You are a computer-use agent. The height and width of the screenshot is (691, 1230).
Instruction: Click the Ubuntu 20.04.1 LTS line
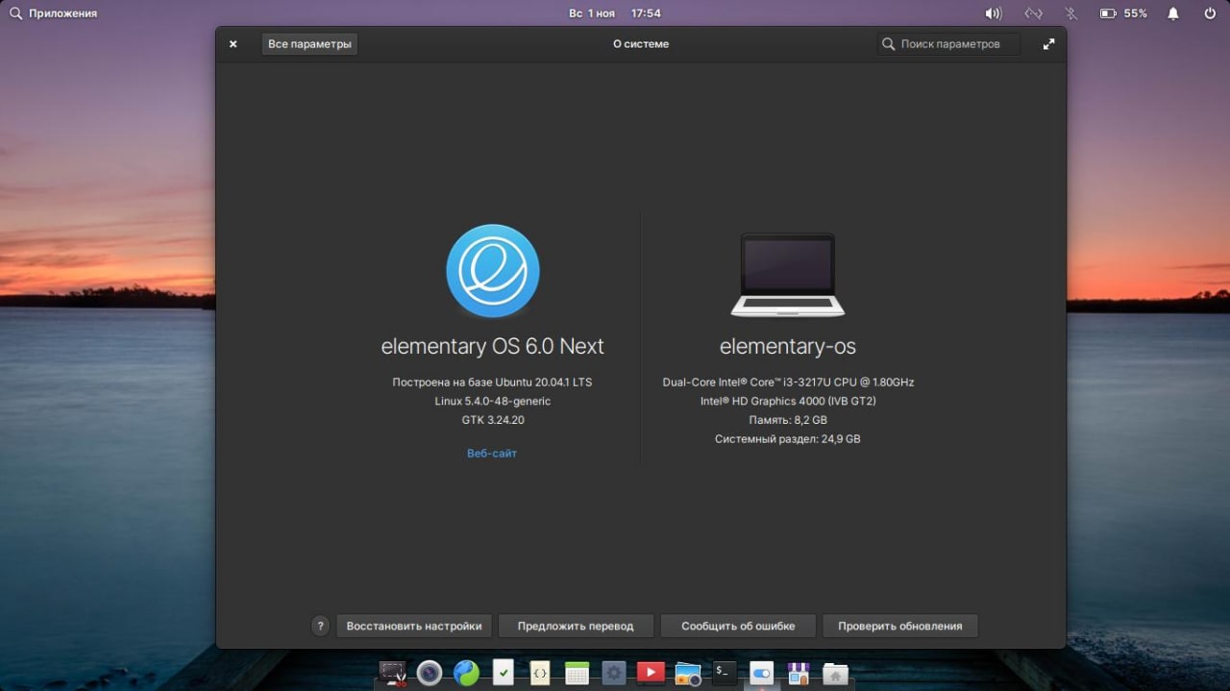(x=492, y=382)
